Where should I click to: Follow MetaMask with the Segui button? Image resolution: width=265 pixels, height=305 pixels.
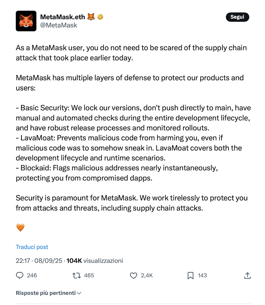[237, 17]
